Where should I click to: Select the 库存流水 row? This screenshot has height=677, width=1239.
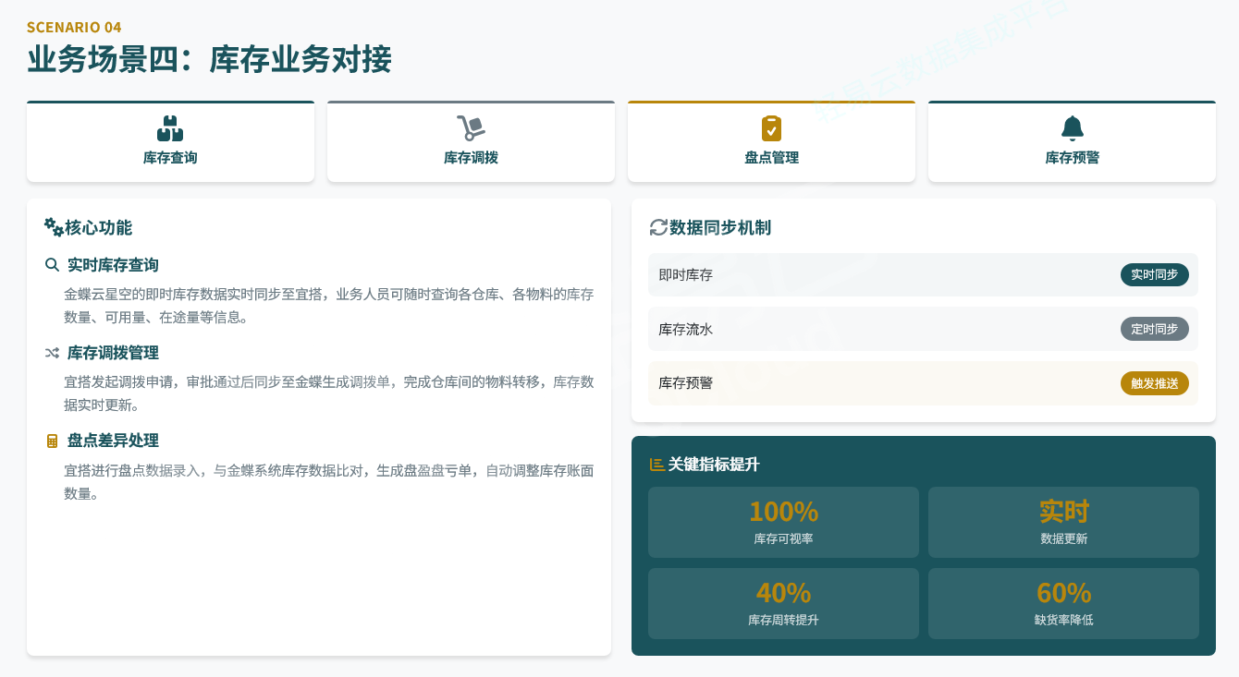tap(922, 329)
